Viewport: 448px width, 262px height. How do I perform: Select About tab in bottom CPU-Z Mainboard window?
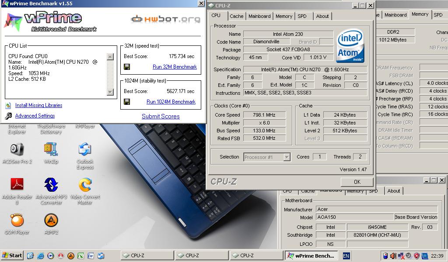393,191
